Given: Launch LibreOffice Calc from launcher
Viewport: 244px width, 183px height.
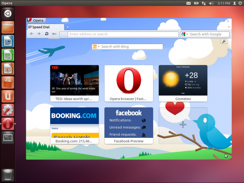Looking at the screenshot, I should pos(8,55).
